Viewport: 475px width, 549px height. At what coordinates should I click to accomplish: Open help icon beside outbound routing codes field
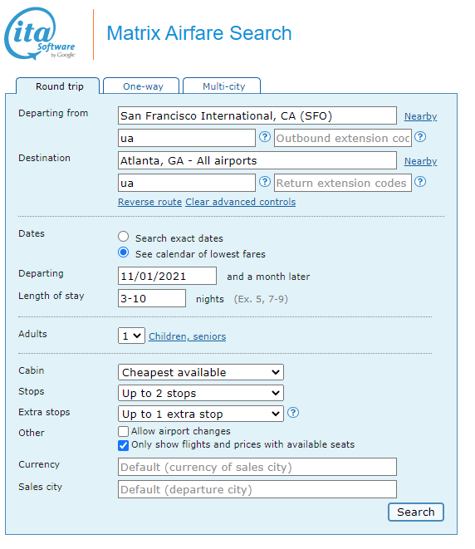265,137
